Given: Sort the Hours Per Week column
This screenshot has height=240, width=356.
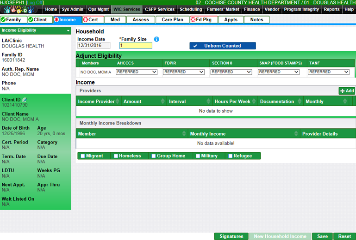Looking at the screenshot, I should tap(253, 102).
